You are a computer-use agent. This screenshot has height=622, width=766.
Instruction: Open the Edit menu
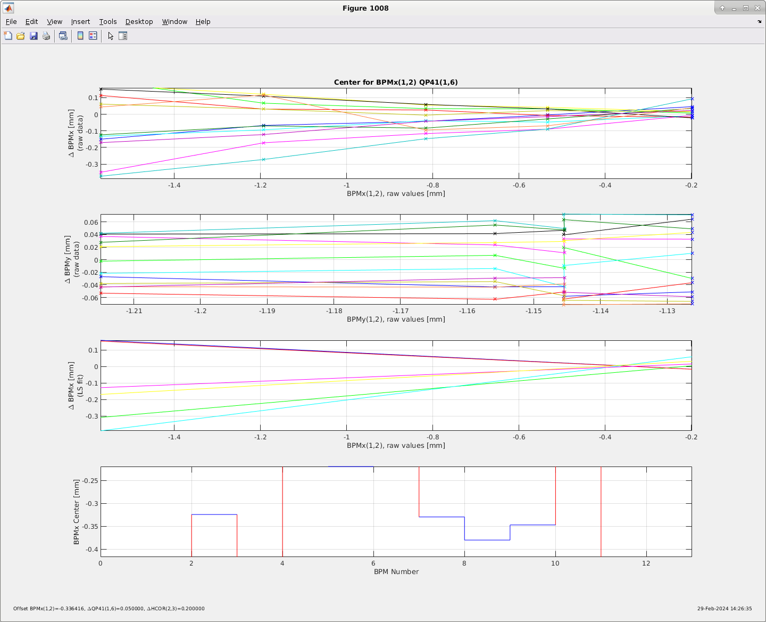[32, 22]
